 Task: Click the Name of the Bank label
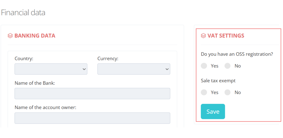(35, 83)
